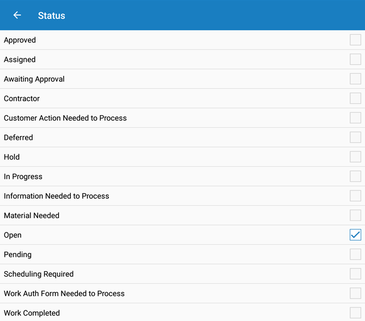The image size is (365, 321).
Task: Click the Status header title
Action: point(51,15)
